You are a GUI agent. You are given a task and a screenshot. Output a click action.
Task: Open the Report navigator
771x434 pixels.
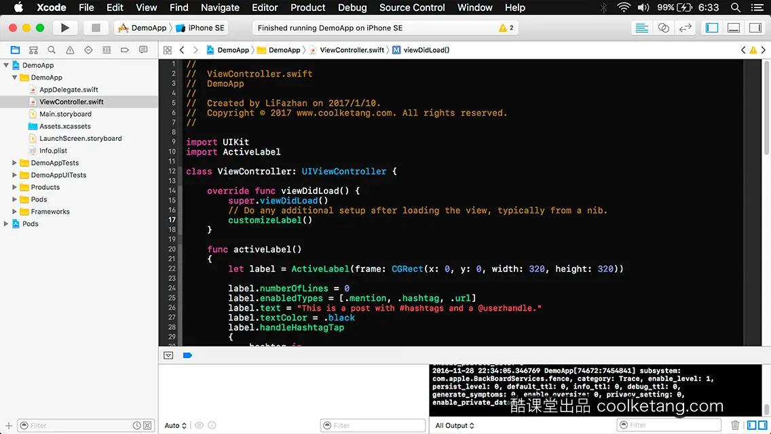(143, 50)
